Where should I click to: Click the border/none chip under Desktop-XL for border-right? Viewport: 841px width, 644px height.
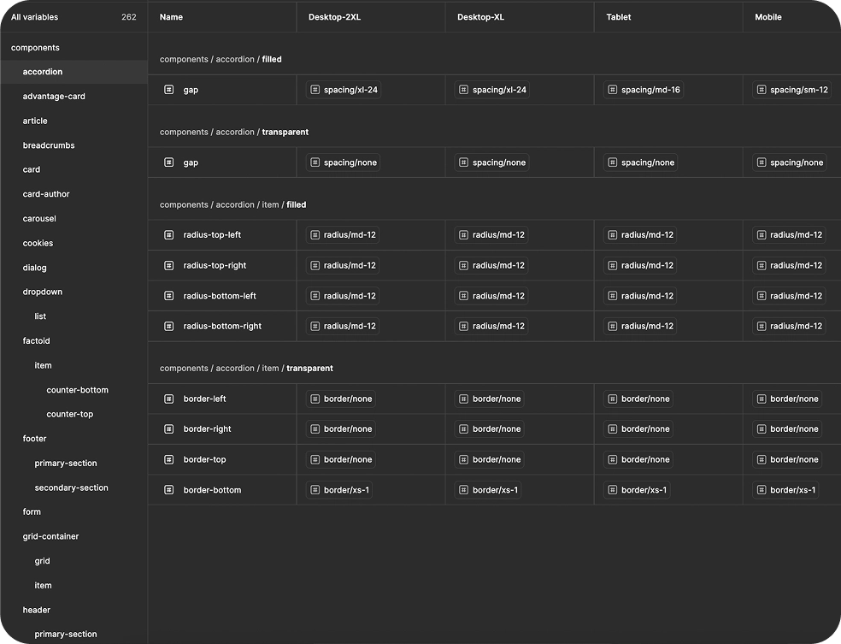click(x=489, y=428)
